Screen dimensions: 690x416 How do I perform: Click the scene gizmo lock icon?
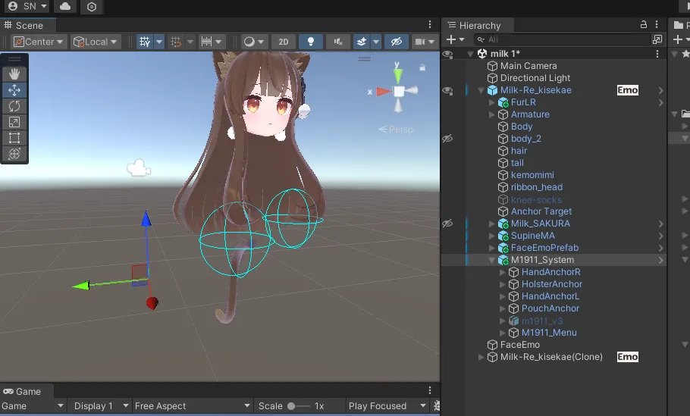point(422,67)
